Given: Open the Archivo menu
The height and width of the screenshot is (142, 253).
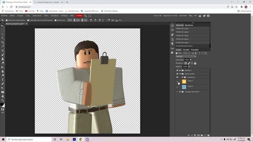Looking at the screenshot, I should [4, 16].
